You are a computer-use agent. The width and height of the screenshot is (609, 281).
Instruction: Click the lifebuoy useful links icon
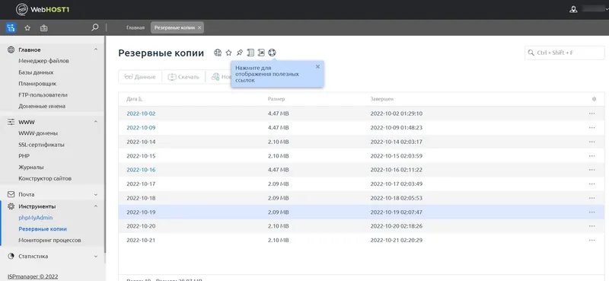[273, 53]
